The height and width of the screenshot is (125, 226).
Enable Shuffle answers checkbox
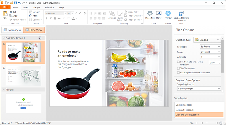[x=178, y=68]
